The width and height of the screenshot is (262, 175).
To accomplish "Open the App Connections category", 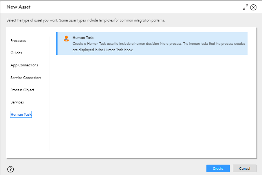I will 24,65.
